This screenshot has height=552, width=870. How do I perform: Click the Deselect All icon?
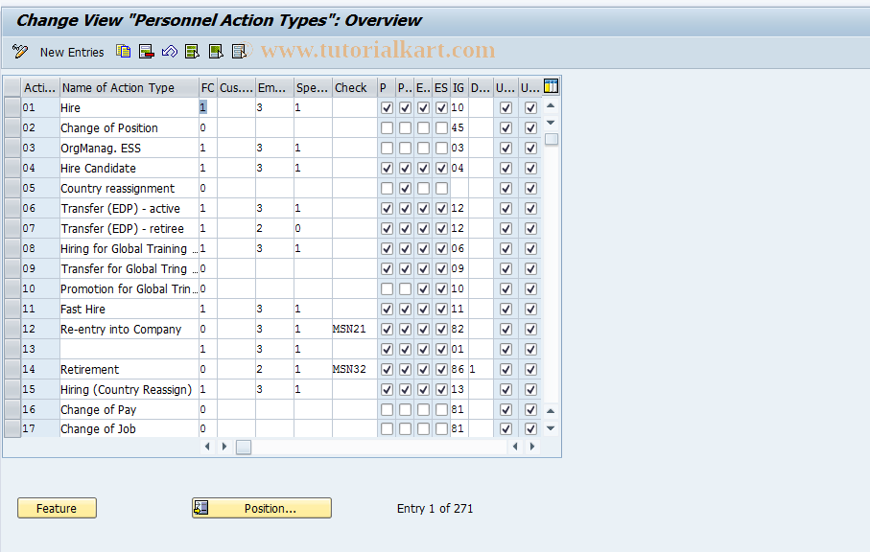tap(239, 52)
